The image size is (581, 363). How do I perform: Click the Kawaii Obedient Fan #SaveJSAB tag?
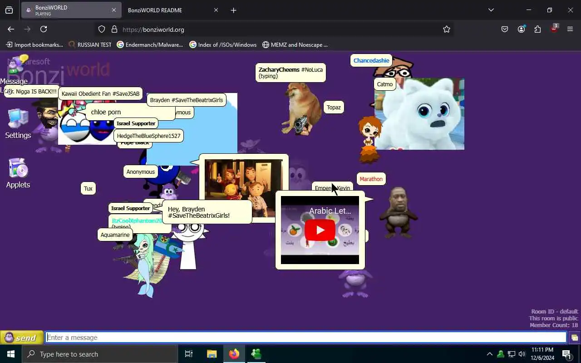pos(100,93)
